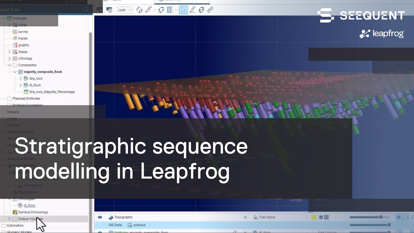Click the clear scene icon in toolbar
The width and height of the screenshot is (414, 233).
click(x=109, y=10)
